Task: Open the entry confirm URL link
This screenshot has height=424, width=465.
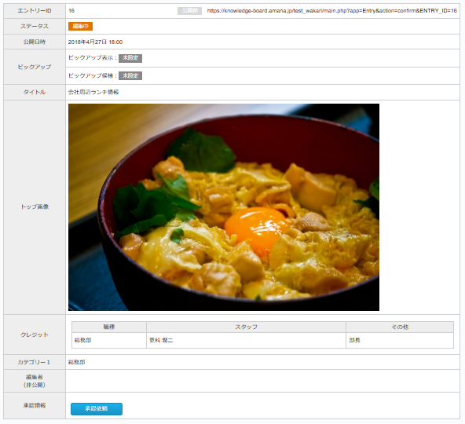Action: click(331, 11)
